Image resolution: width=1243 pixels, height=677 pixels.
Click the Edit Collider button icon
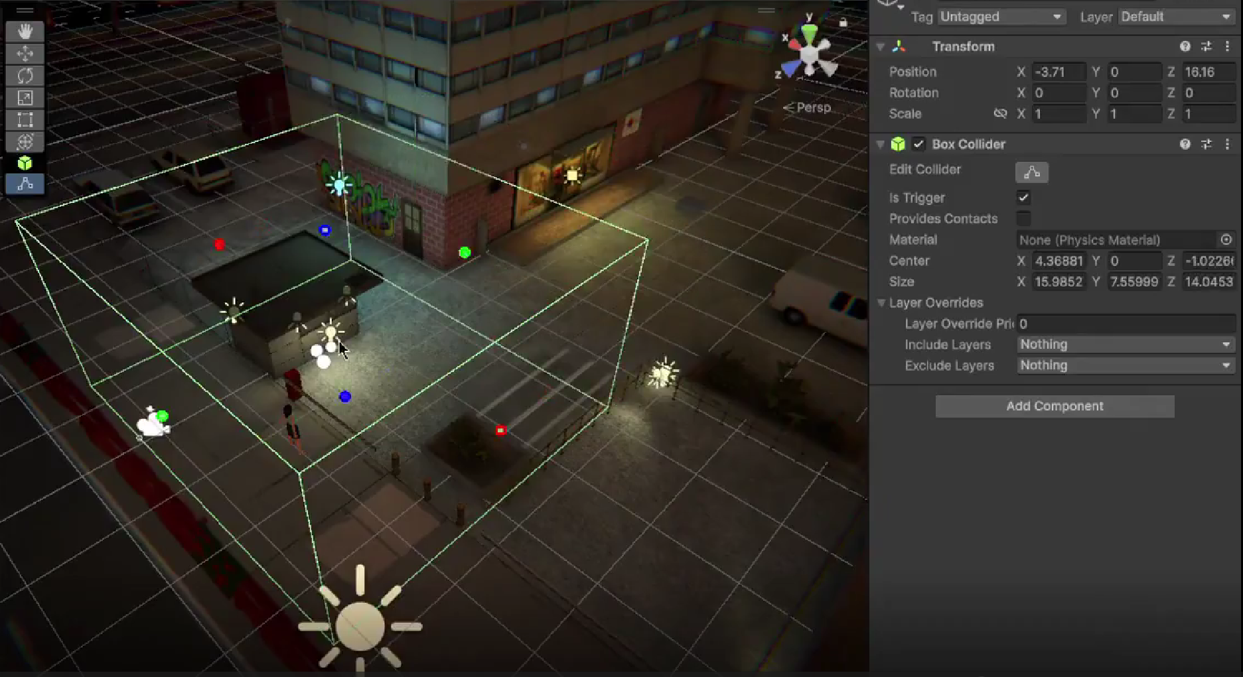[1031, 172]
